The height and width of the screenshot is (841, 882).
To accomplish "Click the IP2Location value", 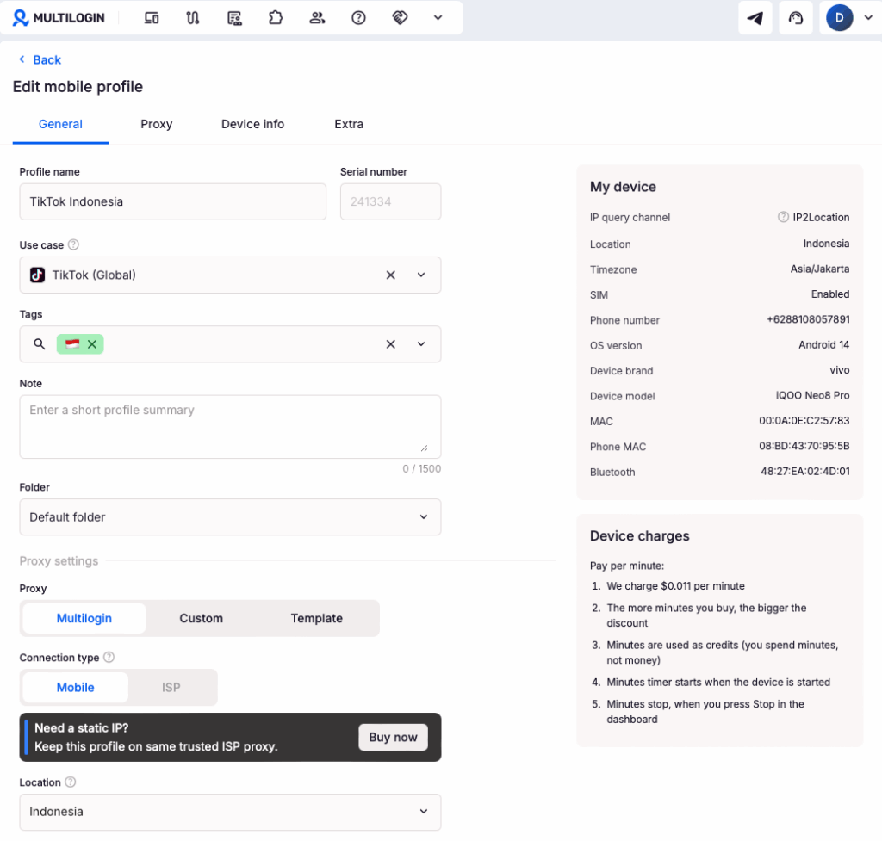I will (821, 218).
